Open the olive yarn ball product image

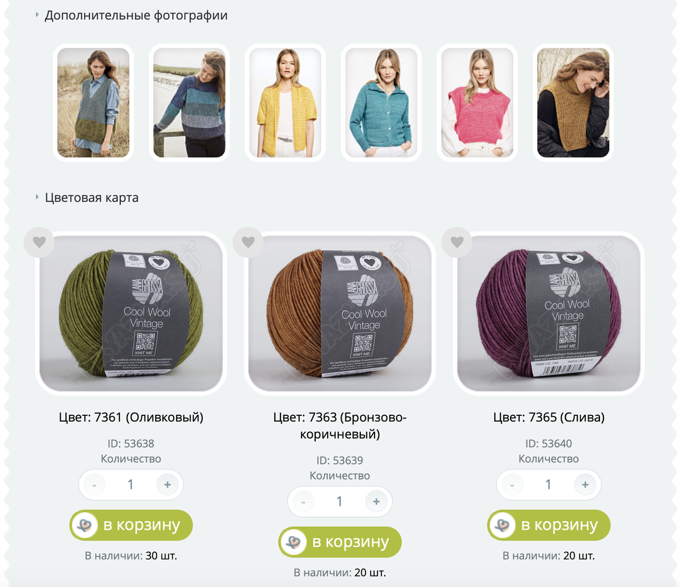131,313
